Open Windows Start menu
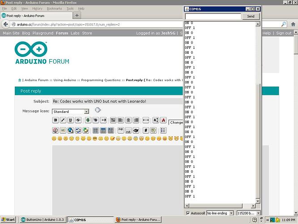This screenshot has height=224, width=298. tap(8, 220)
